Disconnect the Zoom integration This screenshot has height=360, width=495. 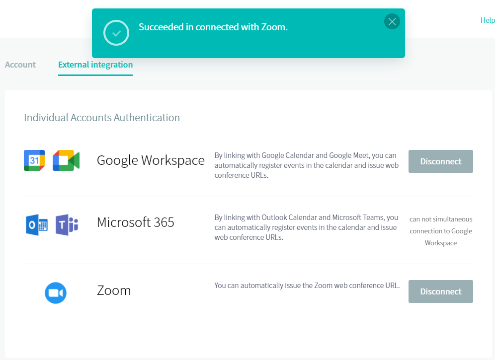coord(441,291)
